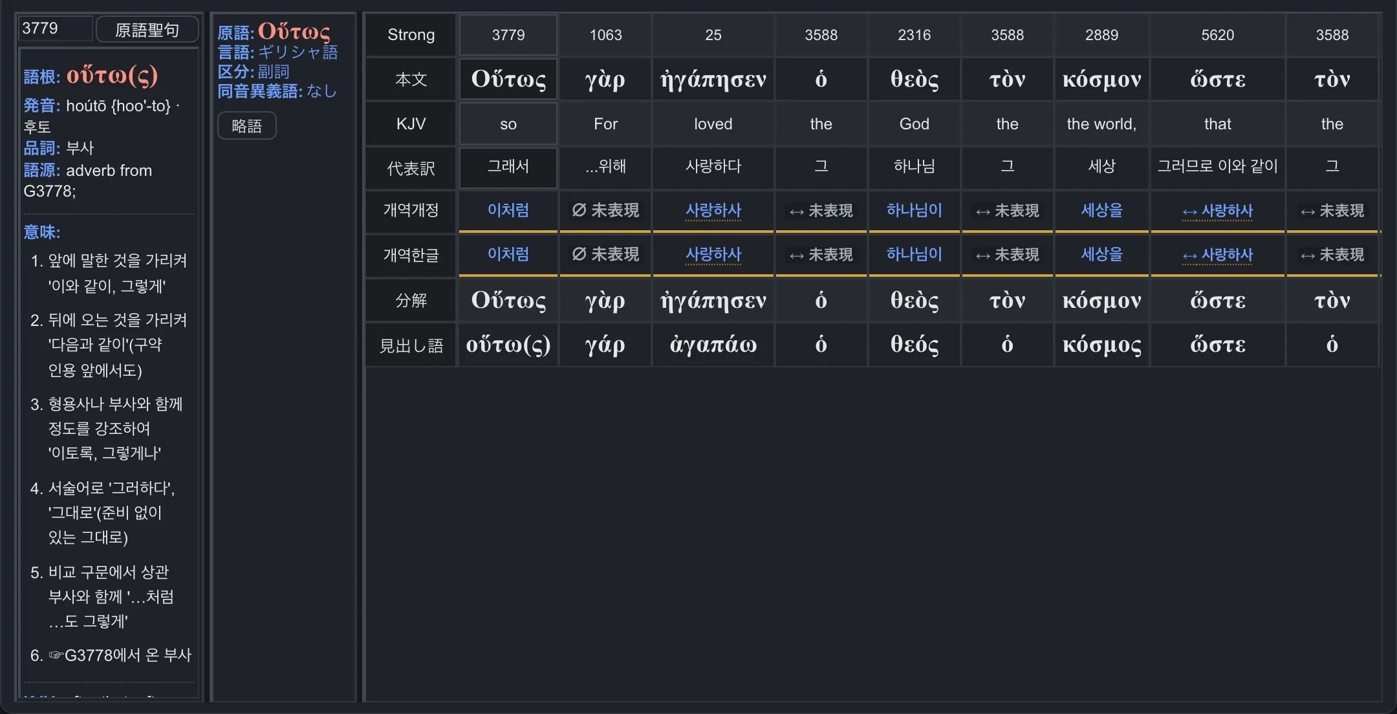Viewport: 1397px width, 714px height.
Task: Click the 言語 value ギリシャ語
Action: pos(298,52)
